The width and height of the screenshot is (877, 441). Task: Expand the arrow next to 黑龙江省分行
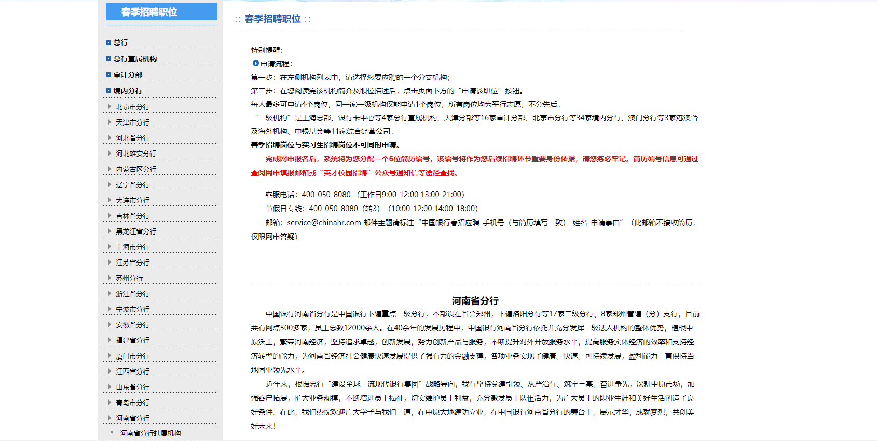coord(109,231)
